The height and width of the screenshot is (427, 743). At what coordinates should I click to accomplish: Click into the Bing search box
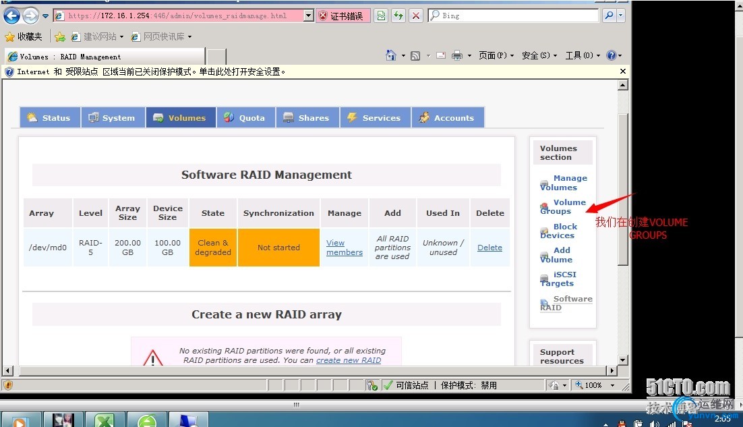click(513, 16)
